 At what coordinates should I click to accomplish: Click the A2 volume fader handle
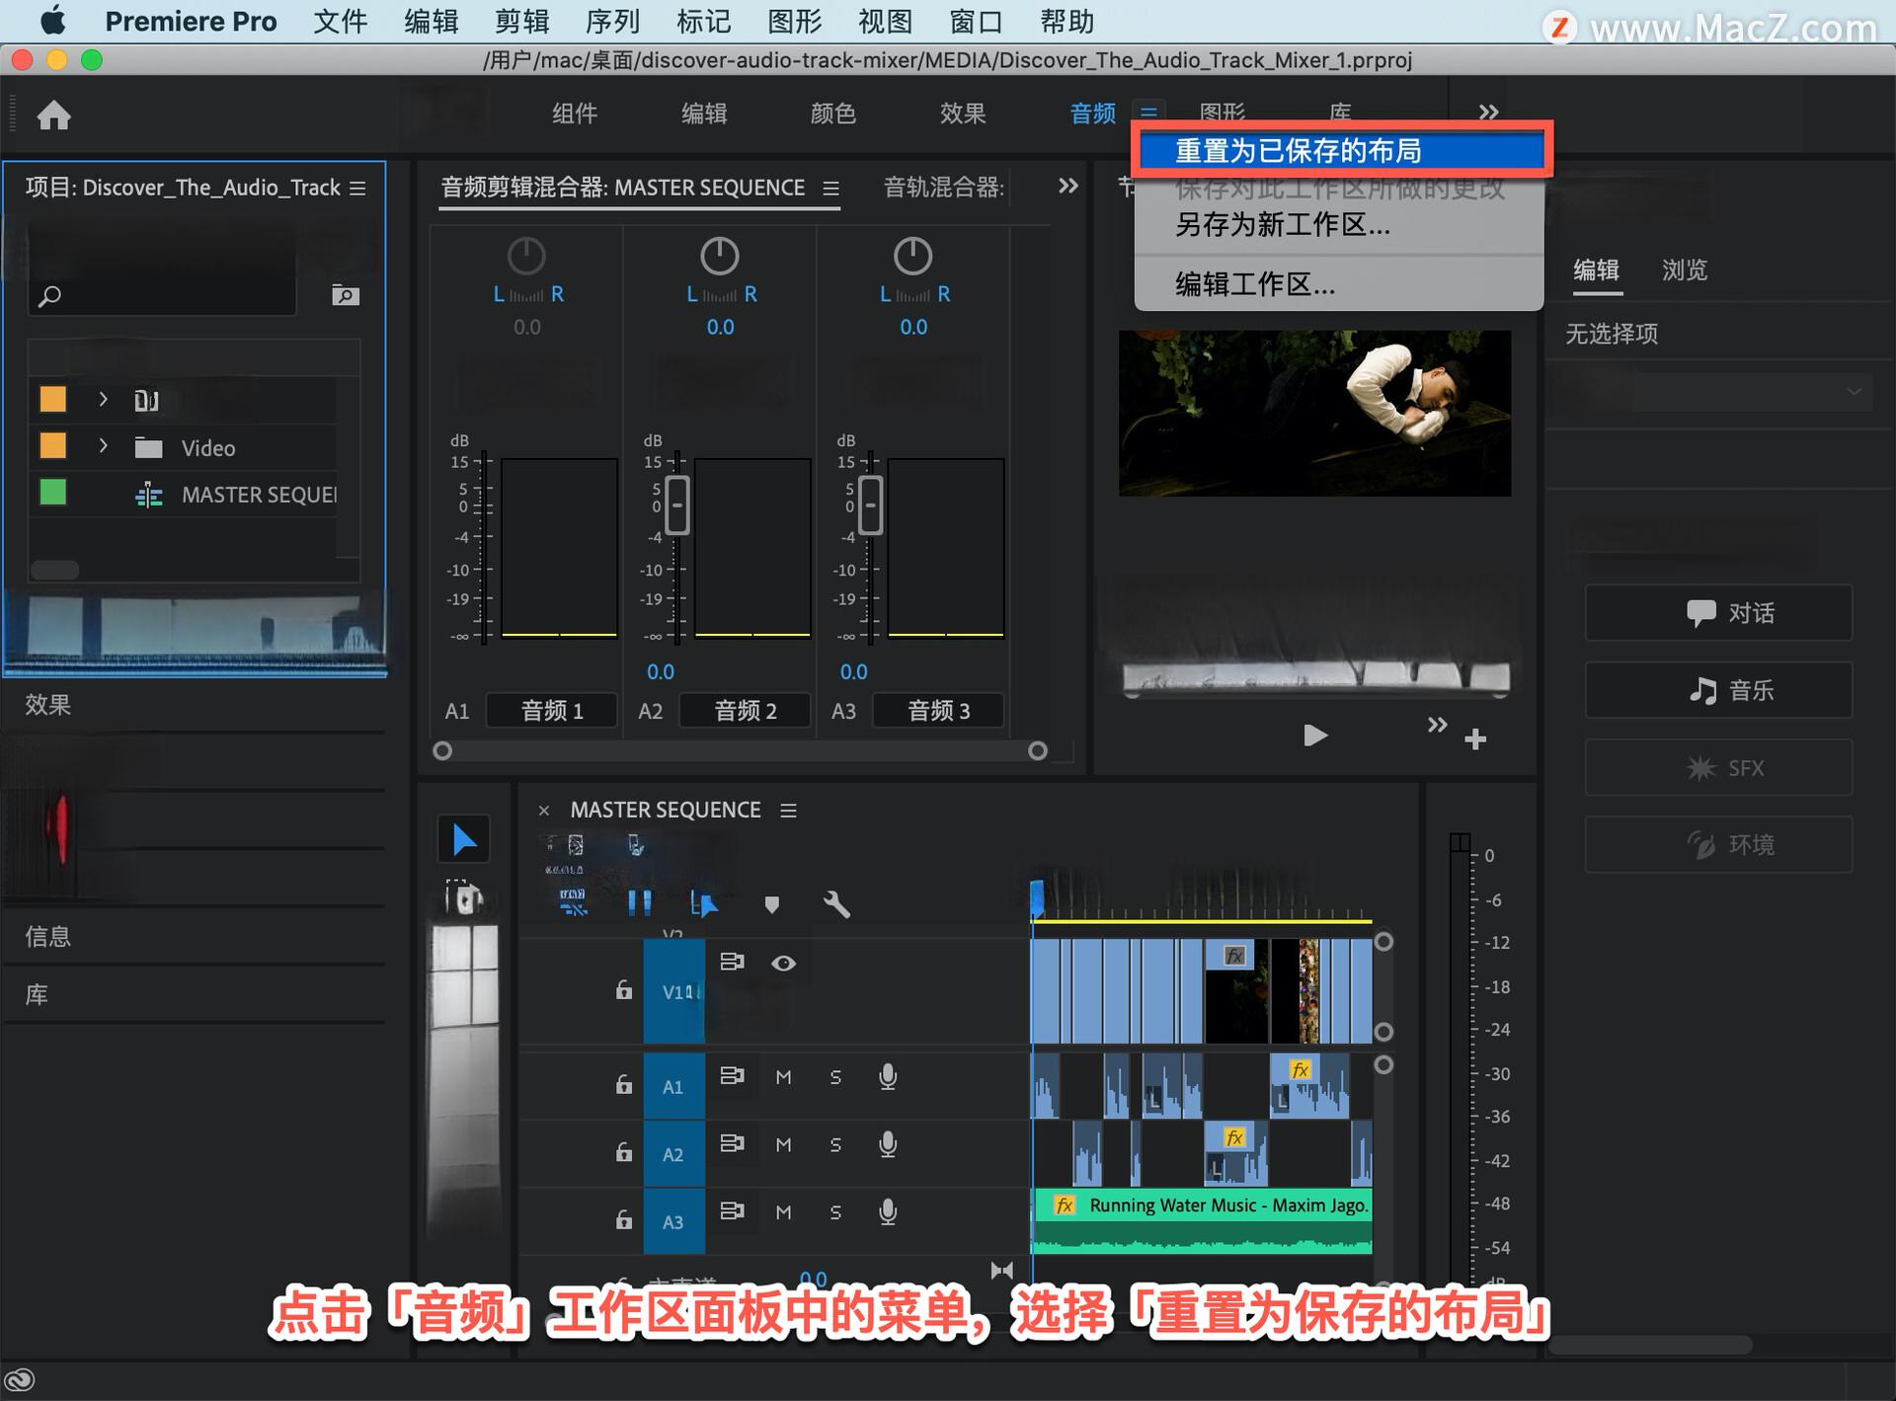677,506
